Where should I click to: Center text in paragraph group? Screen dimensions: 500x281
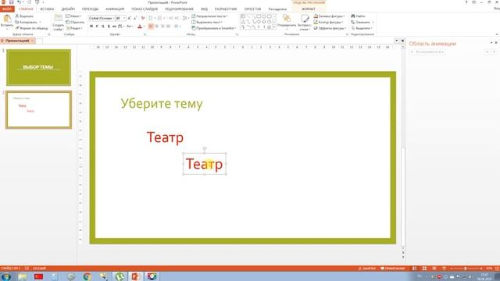coord(157,26)
